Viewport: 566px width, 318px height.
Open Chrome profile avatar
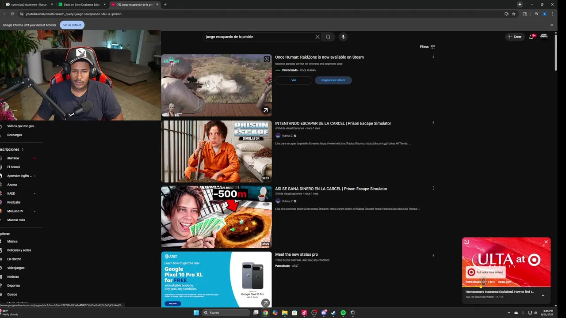click(x=544, y=14)
